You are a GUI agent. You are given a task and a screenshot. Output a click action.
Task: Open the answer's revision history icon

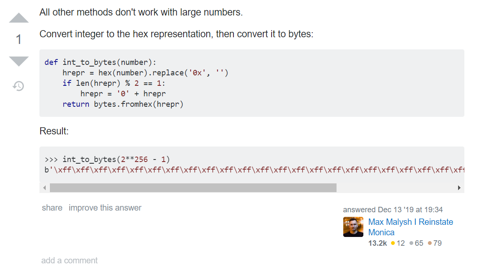18,86
